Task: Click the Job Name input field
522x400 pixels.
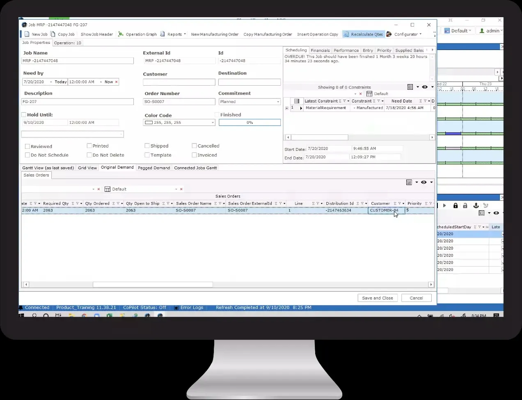Action: point(78,61)
